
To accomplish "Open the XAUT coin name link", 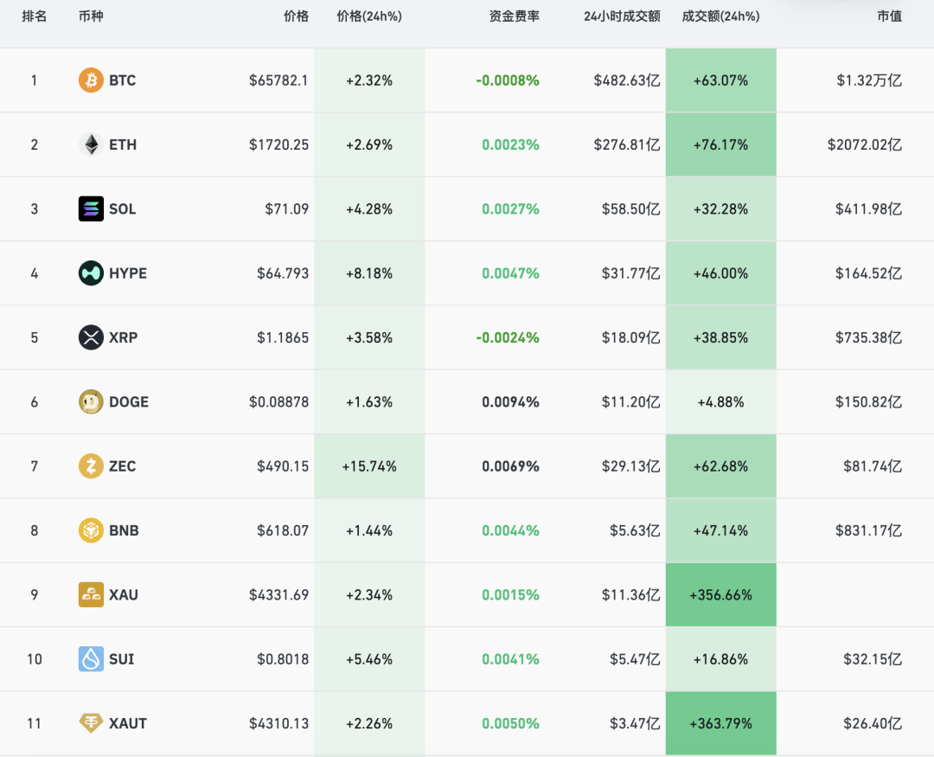I will pos(128,723).
